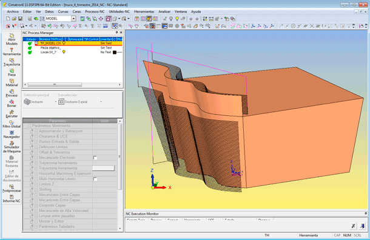The height and width of the screenshot is (240, 370).
Task: Open the Analizar menu
Action: [164, 12]
